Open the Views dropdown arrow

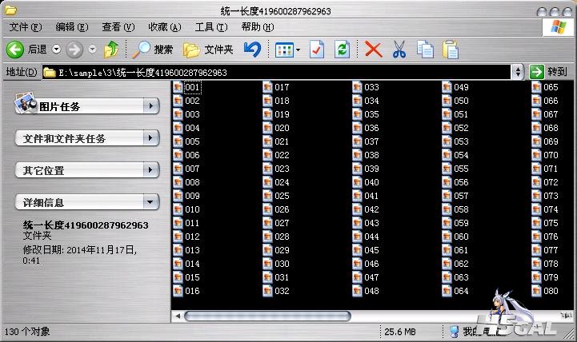(298, 50)
